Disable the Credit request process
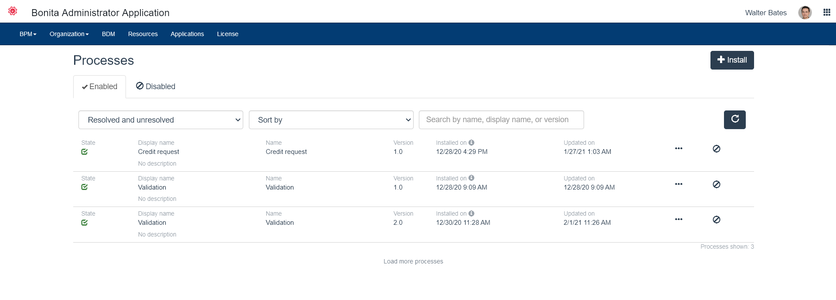 click(716, 149)
